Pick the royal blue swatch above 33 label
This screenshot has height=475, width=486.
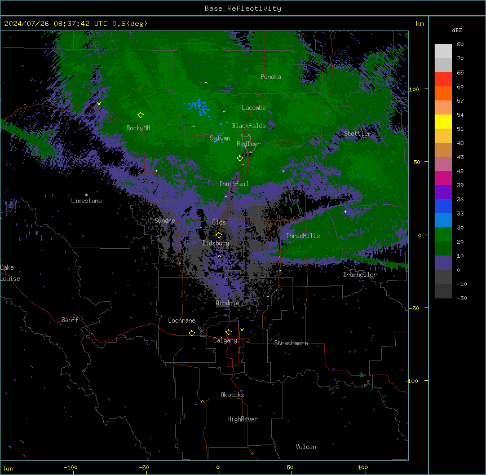443,206
